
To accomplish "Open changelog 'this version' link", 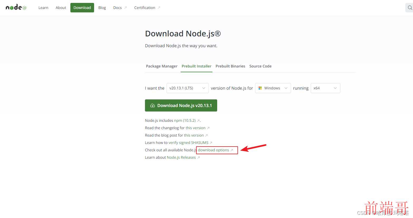I will pyautogui.click(x=196, y=128).
